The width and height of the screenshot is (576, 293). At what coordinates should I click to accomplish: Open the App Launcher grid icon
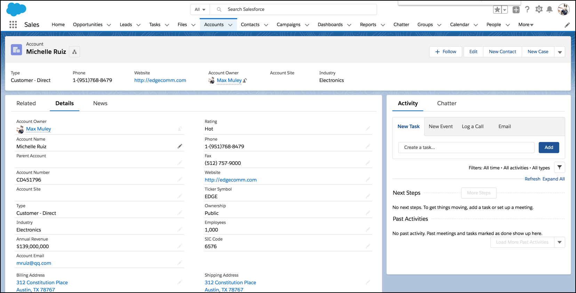[x=13, y=25]
